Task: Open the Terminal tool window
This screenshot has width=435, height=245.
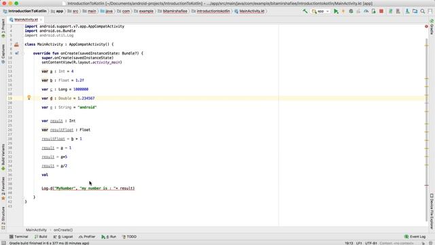Action: coord(19,237)
